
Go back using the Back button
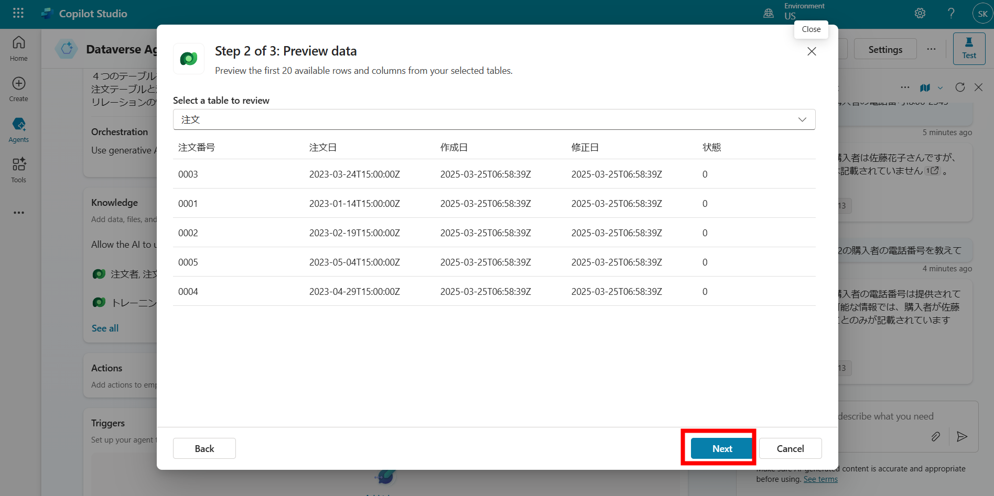(x=204, y=448)
